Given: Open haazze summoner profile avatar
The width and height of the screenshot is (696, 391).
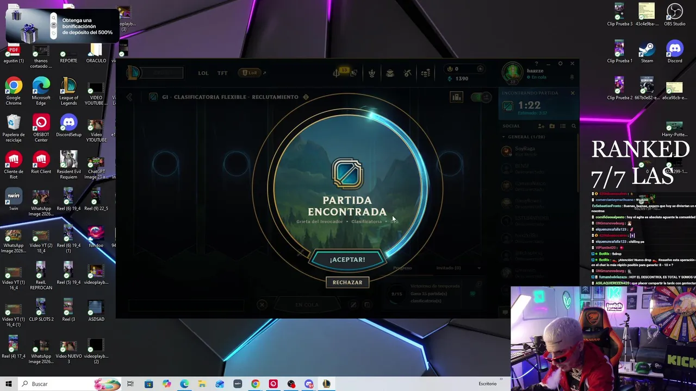Looking at the screenshot, I should (512, 73).
